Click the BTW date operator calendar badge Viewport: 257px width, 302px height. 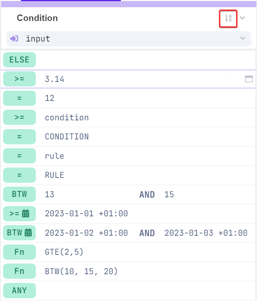tap(19, 233)
